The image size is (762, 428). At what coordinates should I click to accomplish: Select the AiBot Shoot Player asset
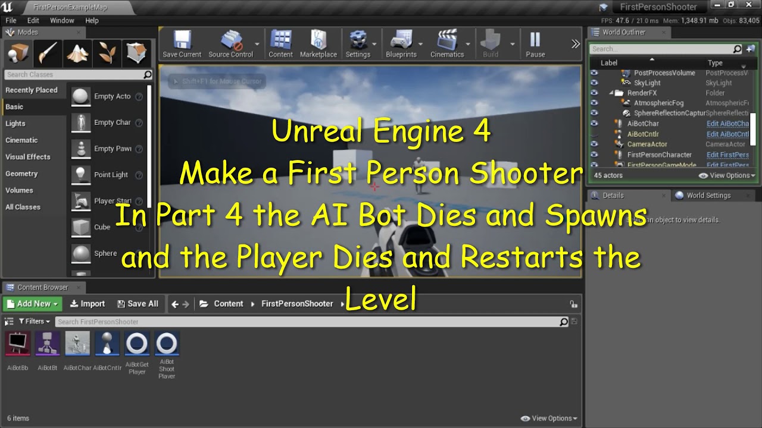pos(167,344)
